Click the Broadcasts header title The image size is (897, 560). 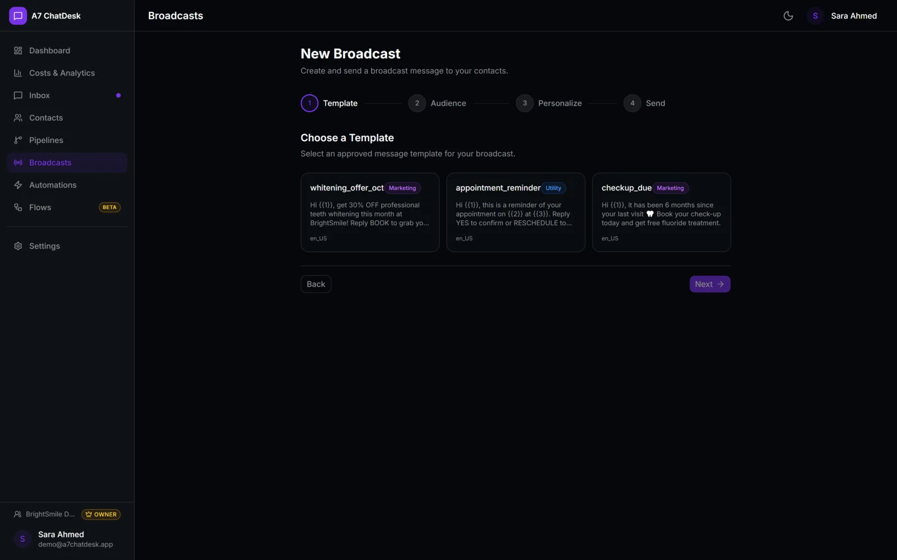click(175, 16)
